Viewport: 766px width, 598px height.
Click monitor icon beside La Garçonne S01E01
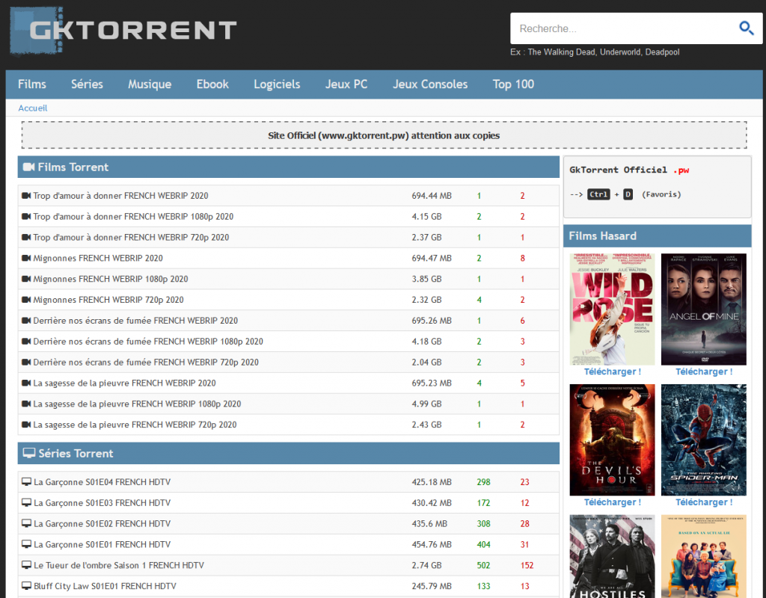(26, 544)
